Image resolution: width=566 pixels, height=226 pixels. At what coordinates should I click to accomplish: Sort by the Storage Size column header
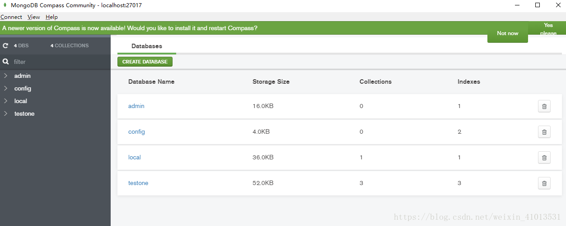271,82
